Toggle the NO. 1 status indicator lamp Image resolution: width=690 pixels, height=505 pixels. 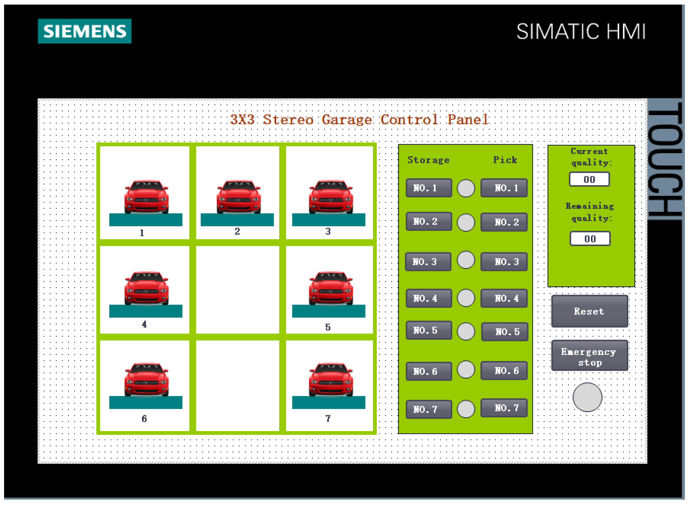466,188
